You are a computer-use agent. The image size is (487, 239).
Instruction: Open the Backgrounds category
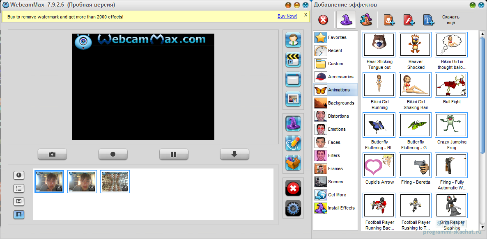335,103
